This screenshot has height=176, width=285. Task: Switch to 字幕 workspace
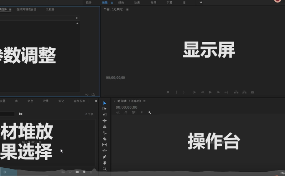(169, 2)
